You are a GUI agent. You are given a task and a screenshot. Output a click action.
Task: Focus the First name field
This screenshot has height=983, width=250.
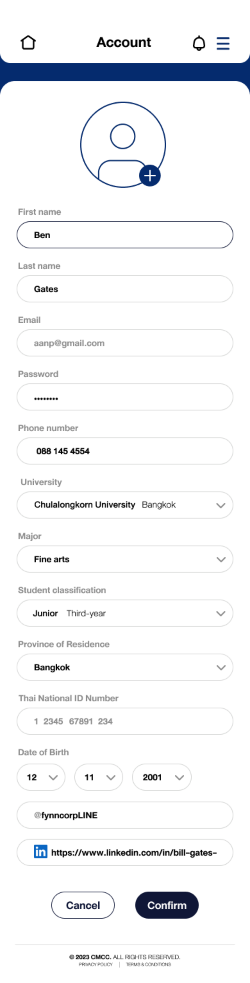[125, 235]
